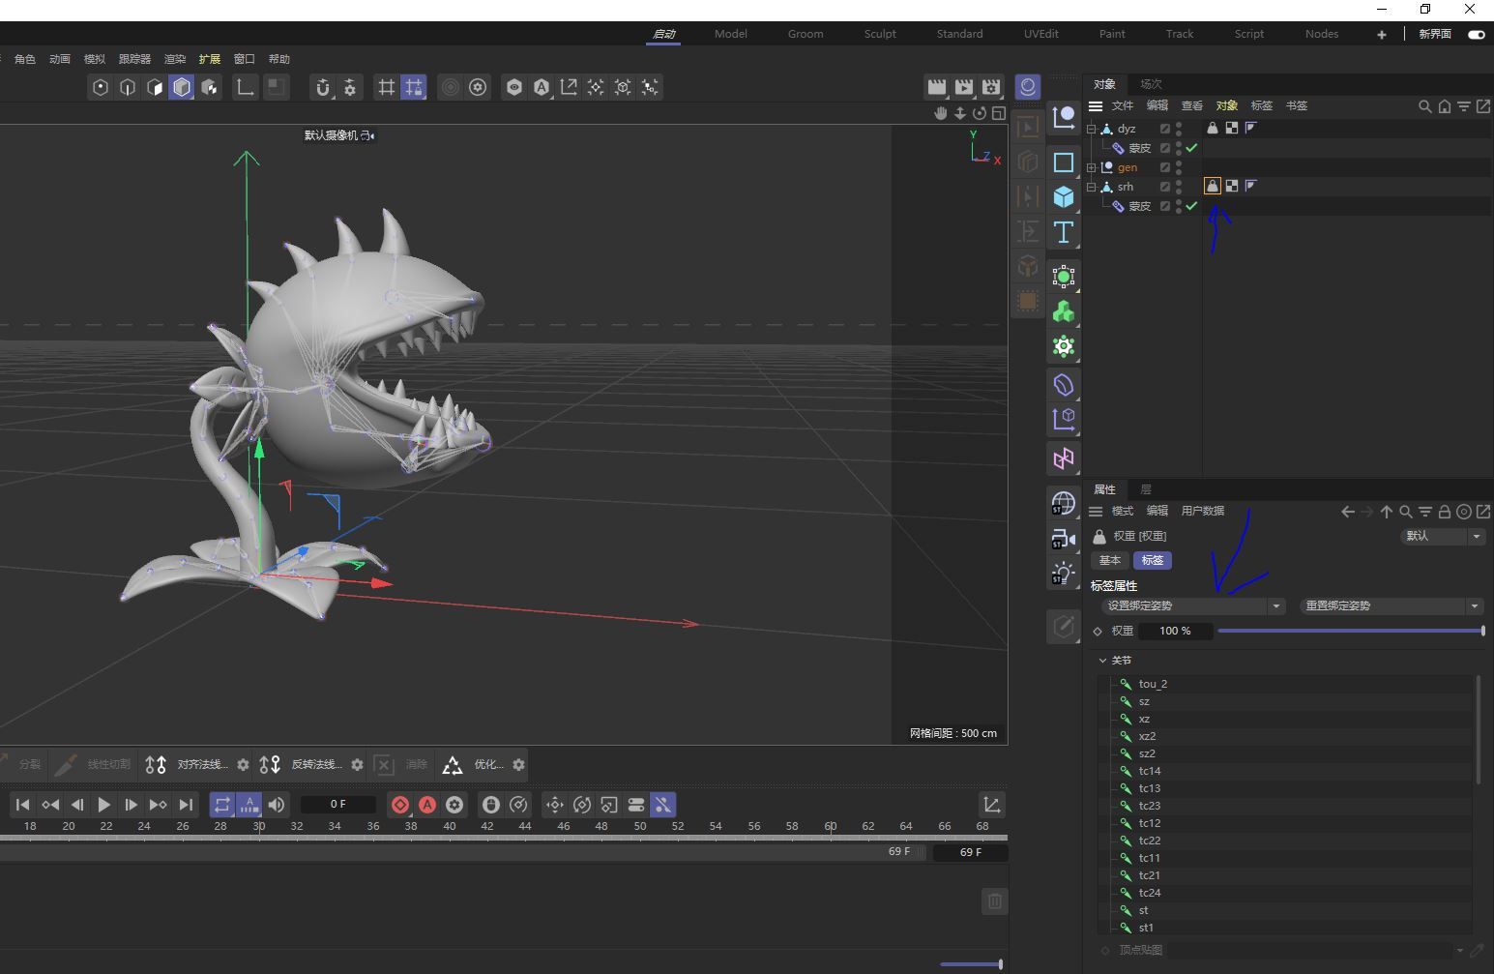Select Edges mode icon in top toolbar
The width and height of the screenshot is (1494, 974).
pos(128,87)
